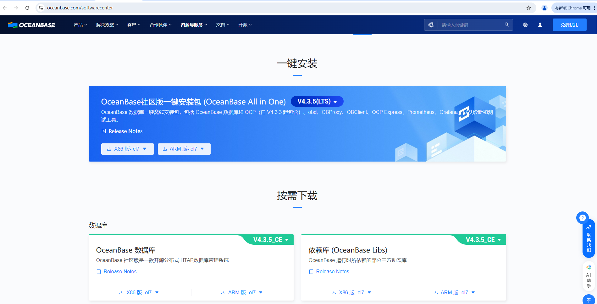Open the 联系我们 floating contact icon
This screenshot has width=597, height=304.
[x=589, y=239]
